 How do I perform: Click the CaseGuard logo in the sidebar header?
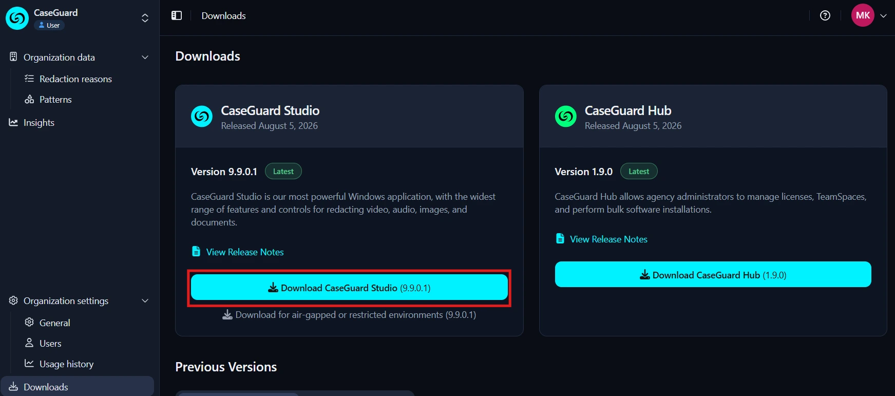pyautogui.click(x=17, y=18)
